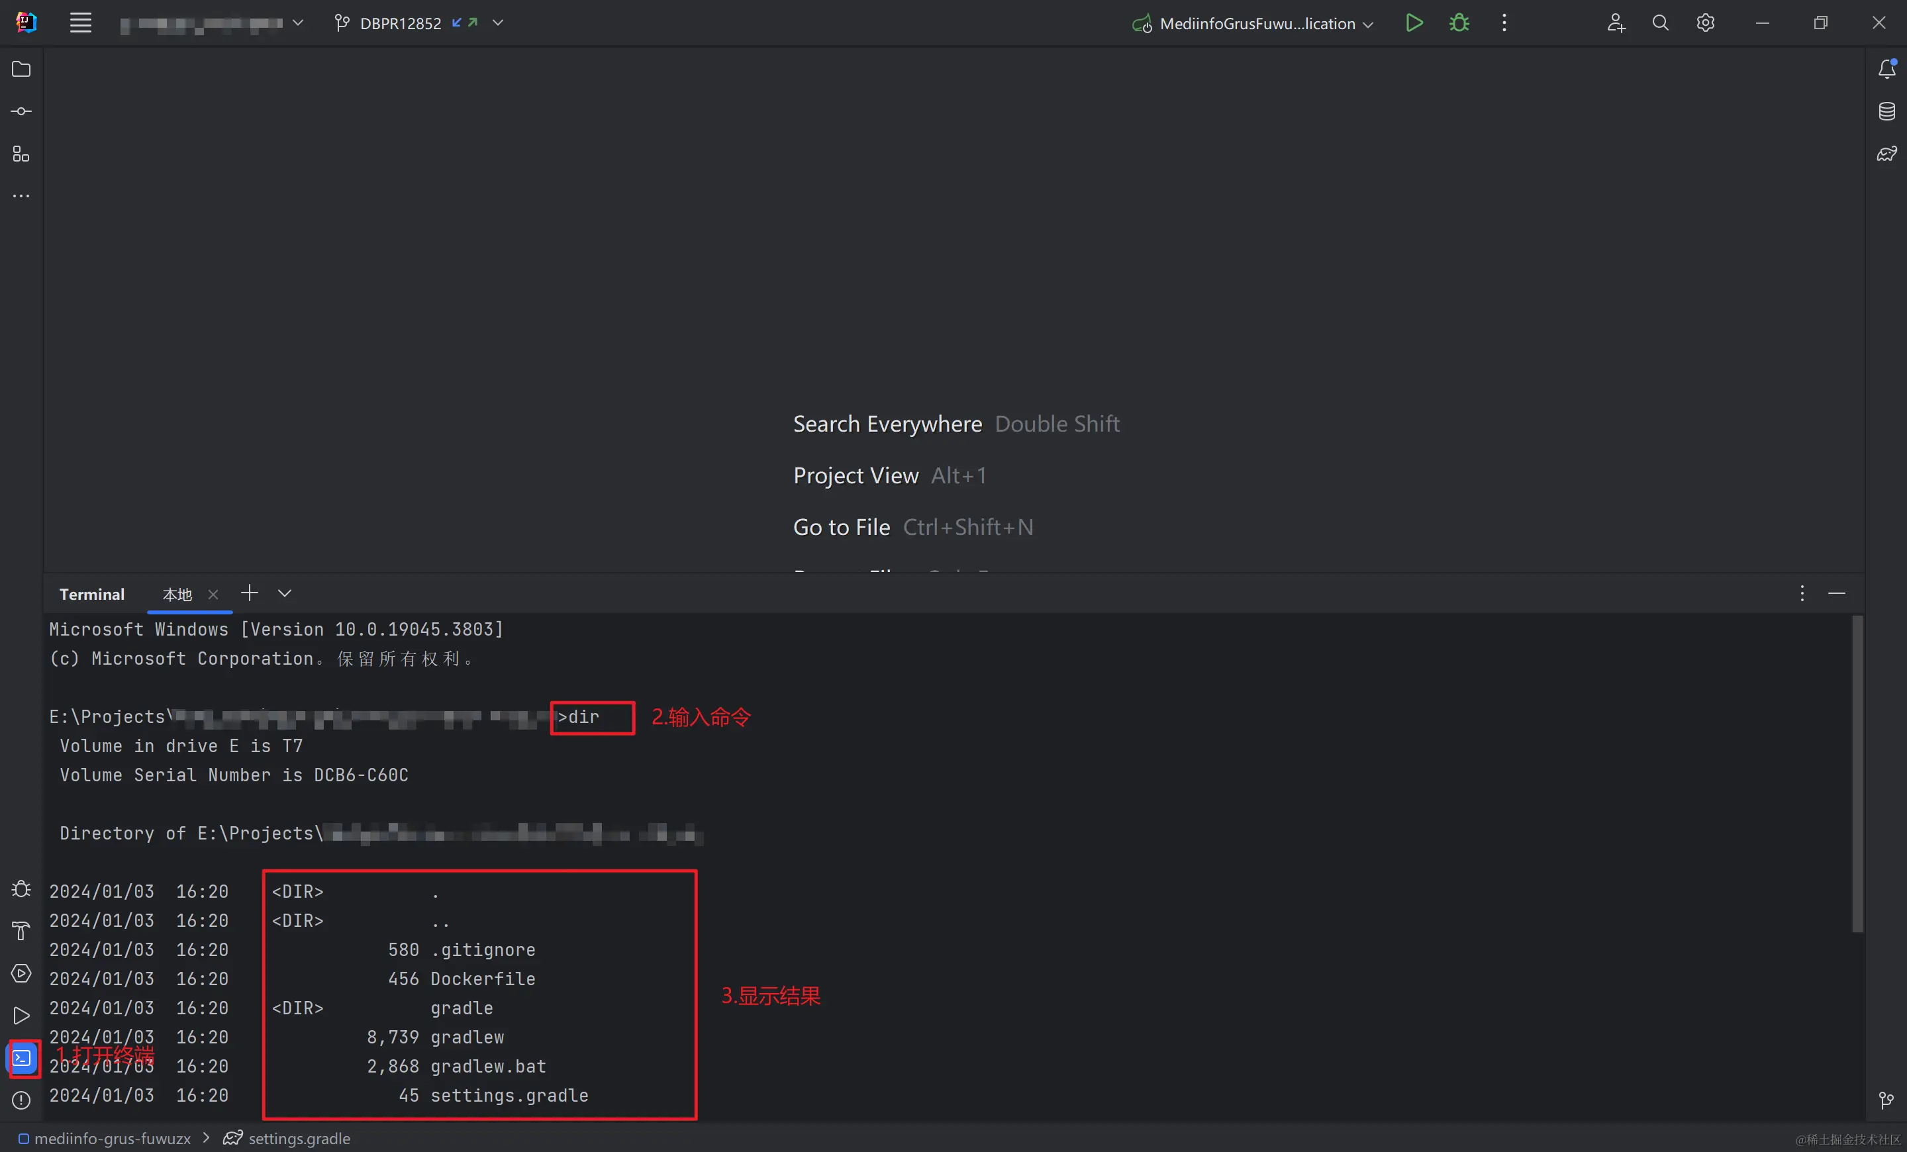Add a new terminal tab with plus
Viewport: 1907px width, 1152px height.
pyautogui.click(x=249, y=593)
